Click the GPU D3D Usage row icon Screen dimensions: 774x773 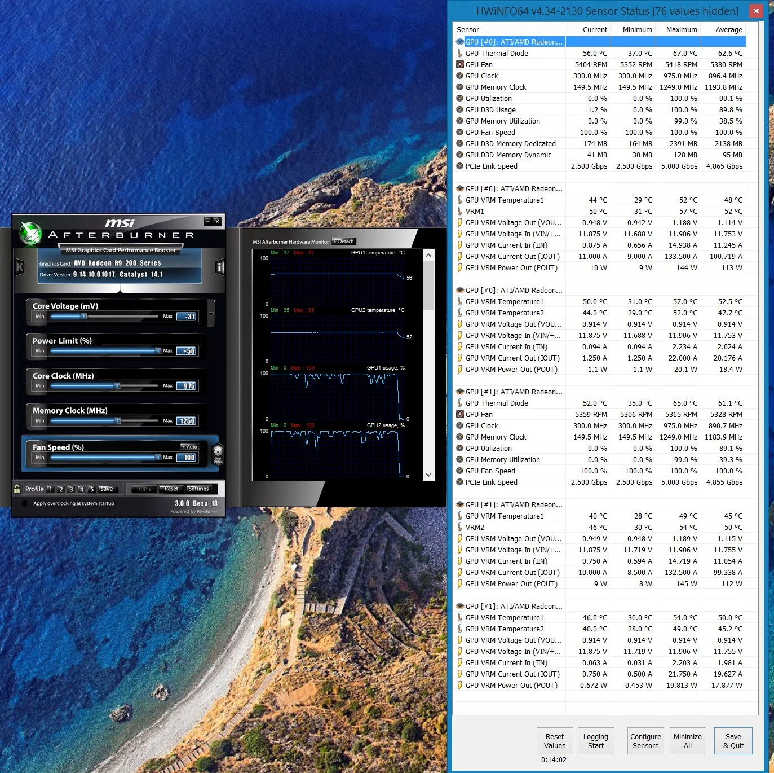[x=460, y=109]
